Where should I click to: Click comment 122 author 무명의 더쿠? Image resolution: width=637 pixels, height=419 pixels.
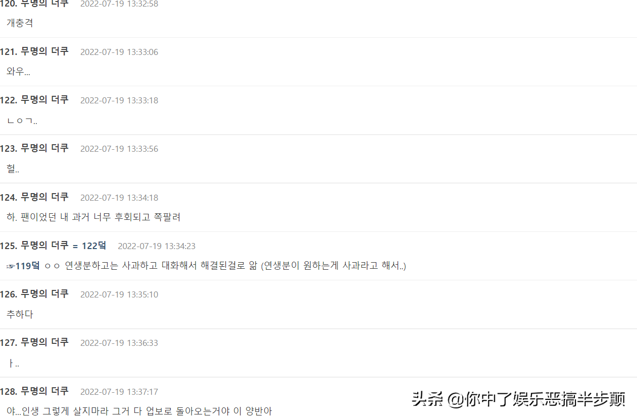click(44, 100)
